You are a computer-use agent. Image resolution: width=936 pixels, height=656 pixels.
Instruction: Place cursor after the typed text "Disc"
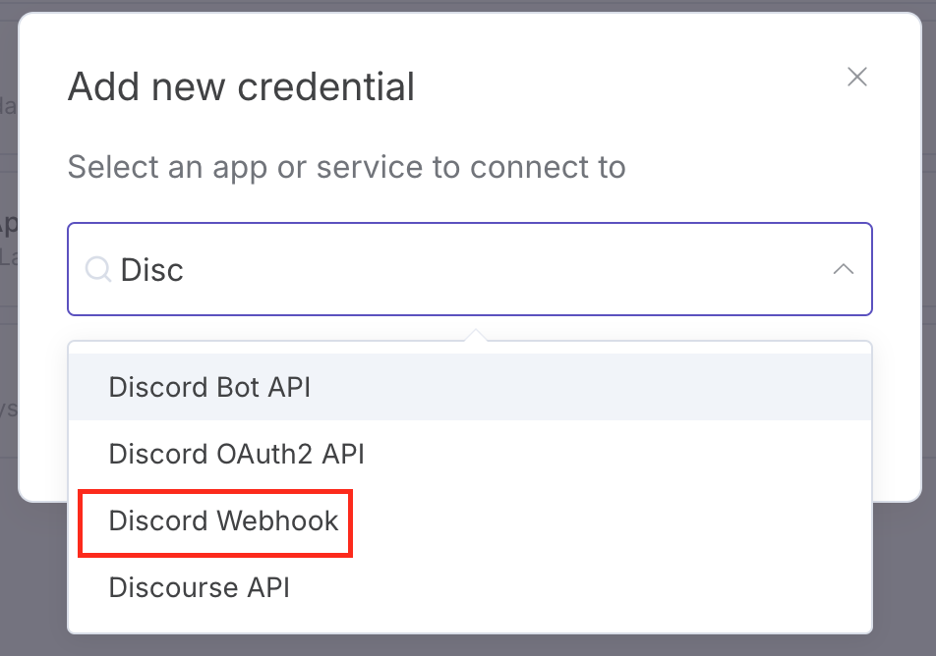click(186, 269)
